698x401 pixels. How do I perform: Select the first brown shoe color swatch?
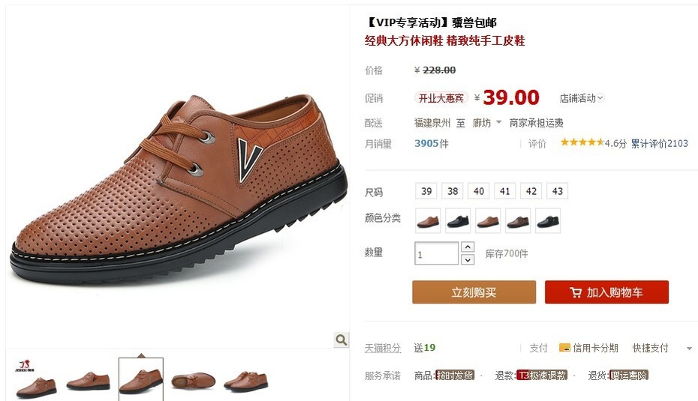[x=428, y=220]
